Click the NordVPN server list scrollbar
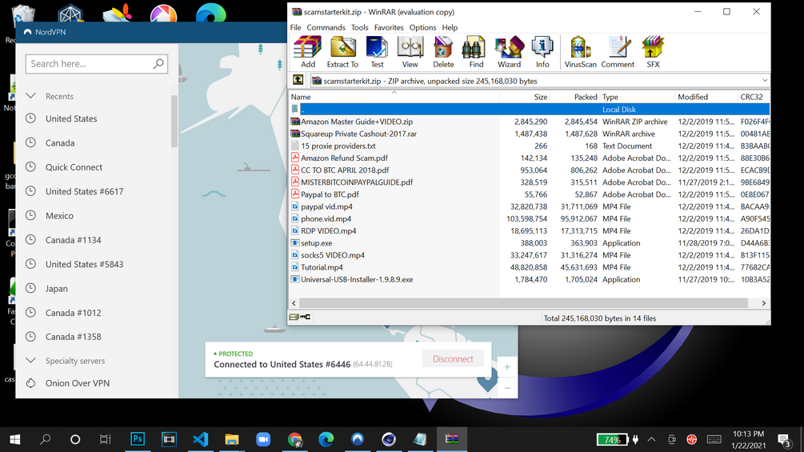The image size is (804, 452). [174, 122]
